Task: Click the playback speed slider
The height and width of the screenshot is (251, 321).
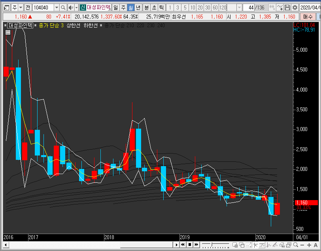Action: click(215, 244)
